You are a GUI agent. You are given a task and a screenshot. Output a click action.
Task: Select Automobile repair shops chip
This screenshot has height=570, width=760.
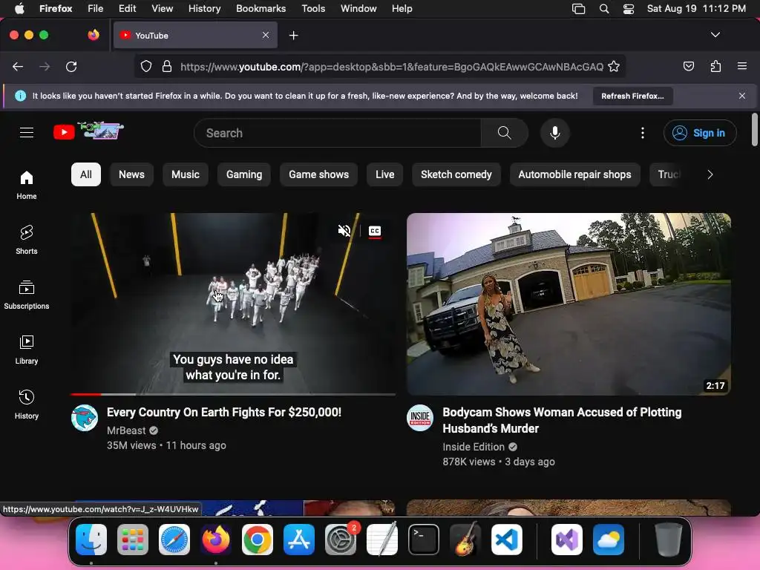click(x=574, y=174)
